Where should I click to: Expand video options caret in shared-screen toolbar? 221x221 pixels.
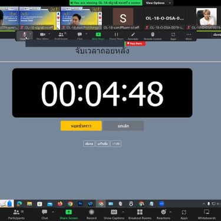[50, 34]
